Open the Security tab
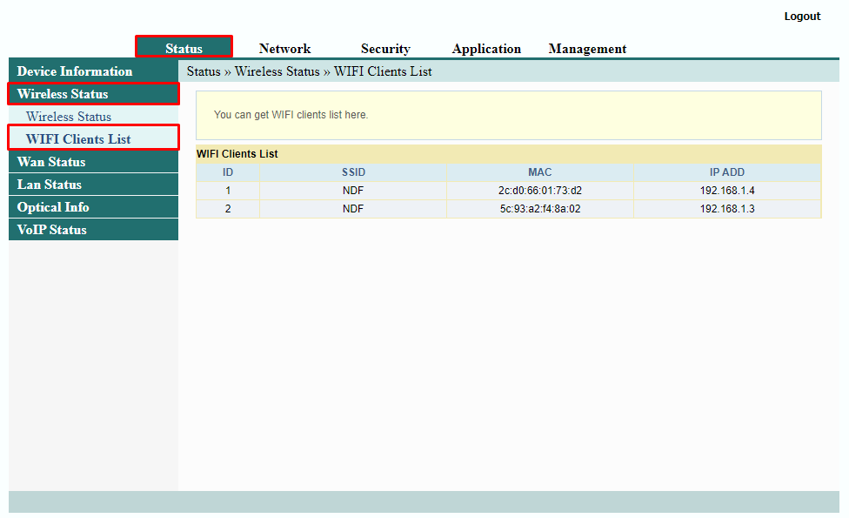The width and height of the screenshot is (849, 518). point(385,49)
